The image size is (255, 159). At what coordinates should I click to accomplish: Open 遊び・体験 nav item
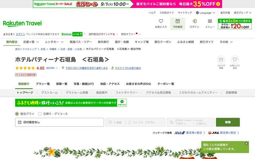coord(122,42)
